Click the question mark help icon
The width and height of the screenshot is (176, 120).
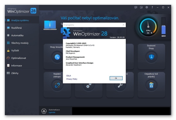[152, 7]
